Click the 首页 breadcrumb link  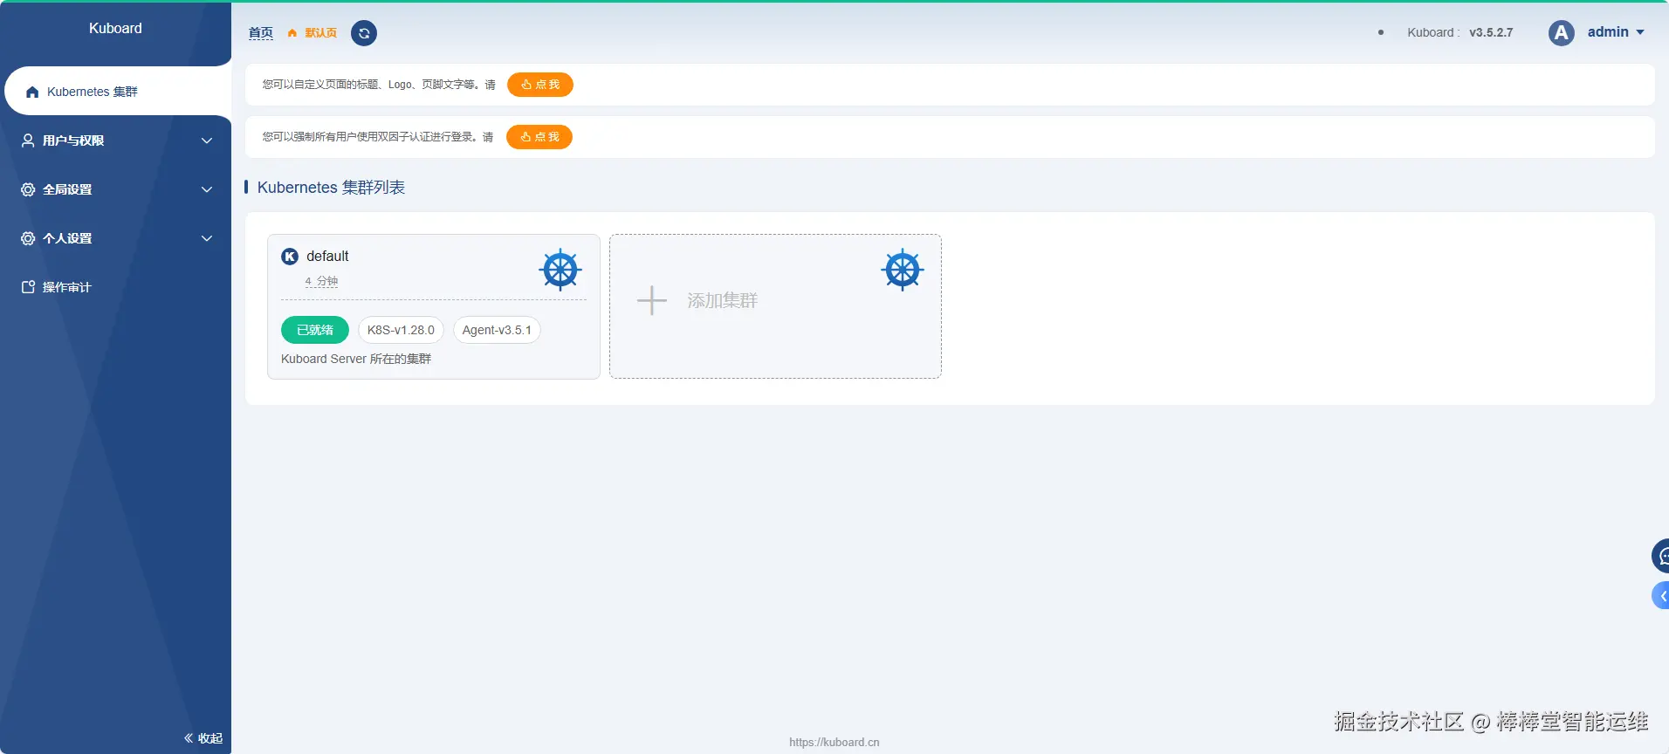coord(260,33)
